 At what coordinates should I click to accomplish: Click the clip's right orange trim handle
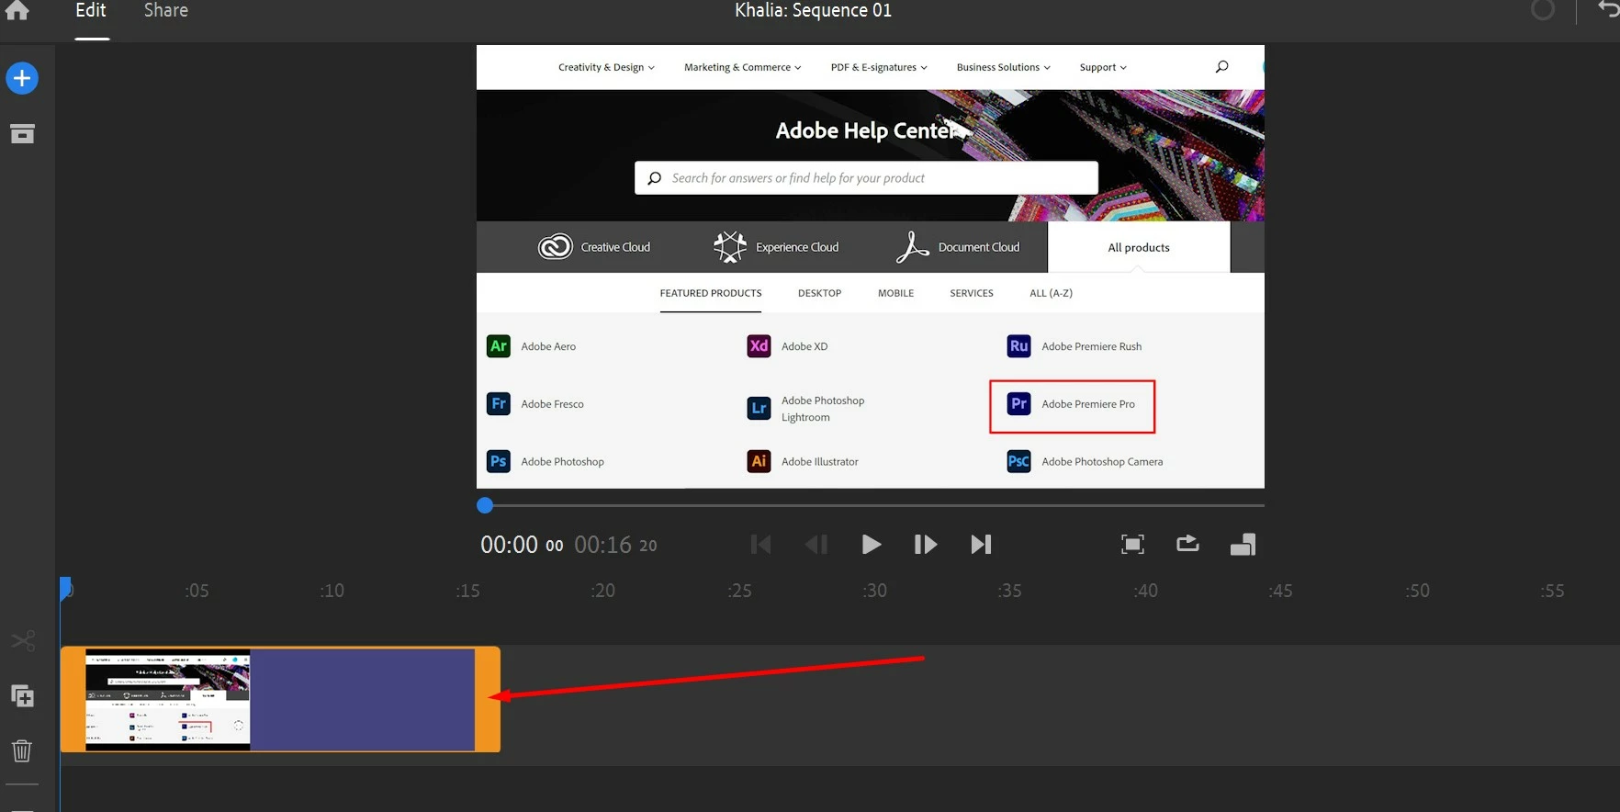(x=488, y=700)
